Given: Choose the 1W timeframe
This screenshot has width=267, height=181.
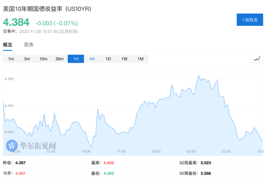Looking at the screenshot, I should coord(124,59).
